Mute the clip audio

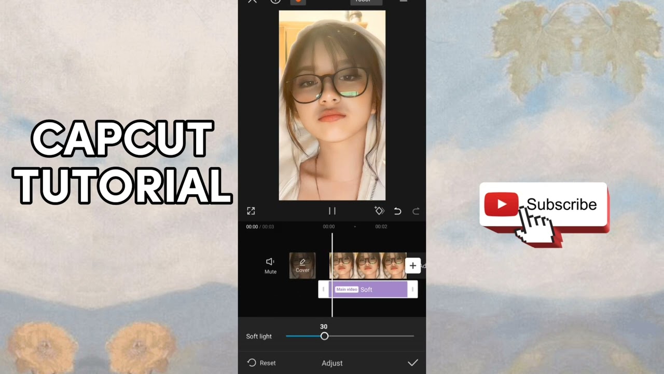tap(270, 265)
